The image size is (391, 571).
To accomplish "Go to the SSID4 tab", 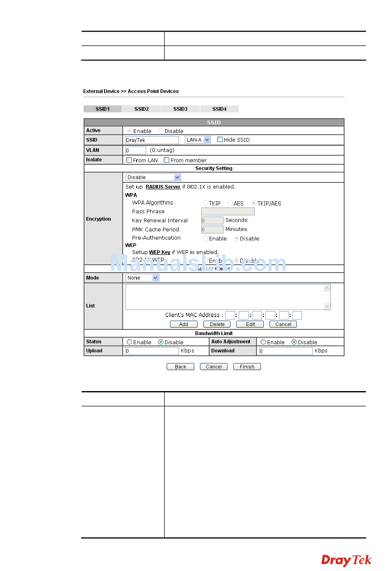I will pyautogui.click(x=219, y=109).
